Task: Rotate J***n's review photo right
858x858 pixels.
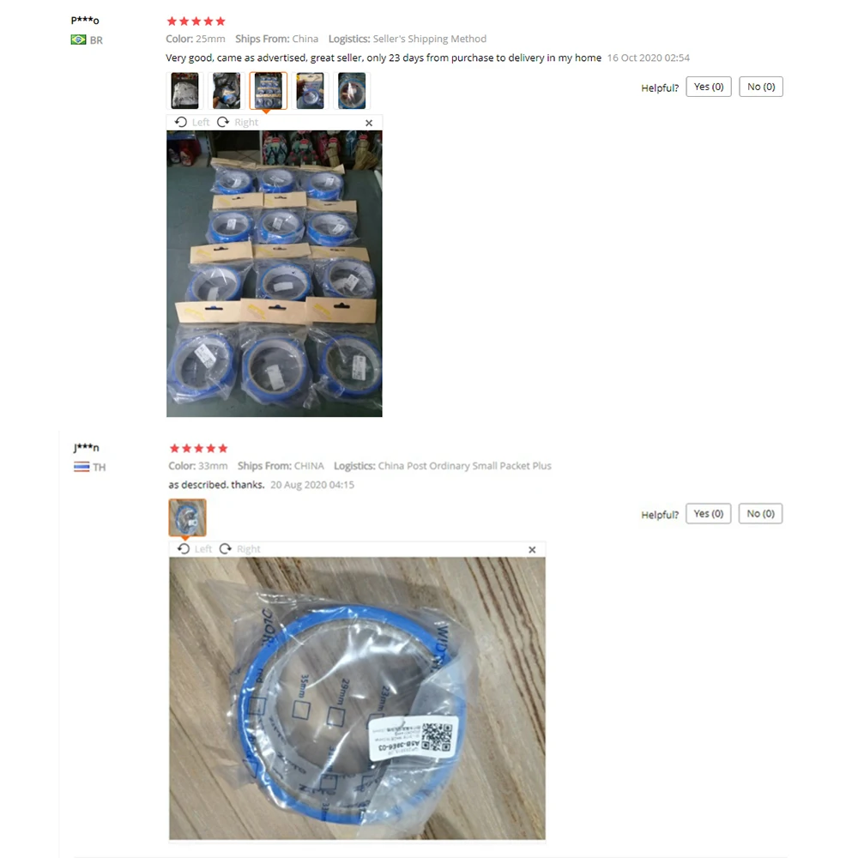Action: click(240, 549)
